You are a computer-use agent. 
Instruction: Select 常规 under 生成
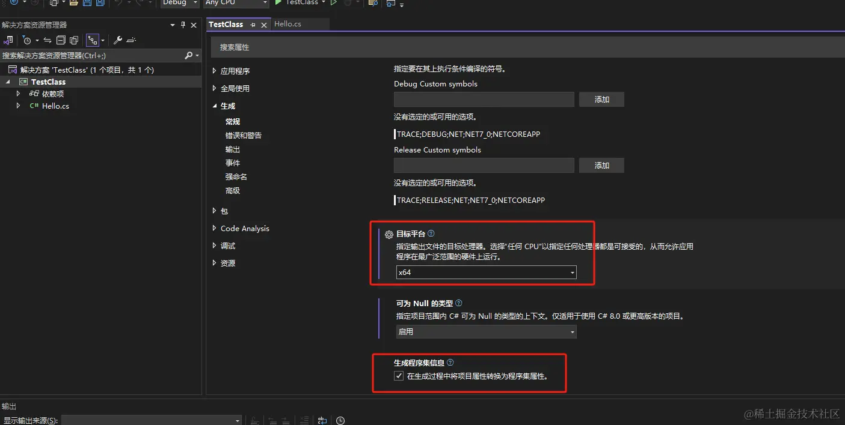pyautogui.click(x=233, y=122)
